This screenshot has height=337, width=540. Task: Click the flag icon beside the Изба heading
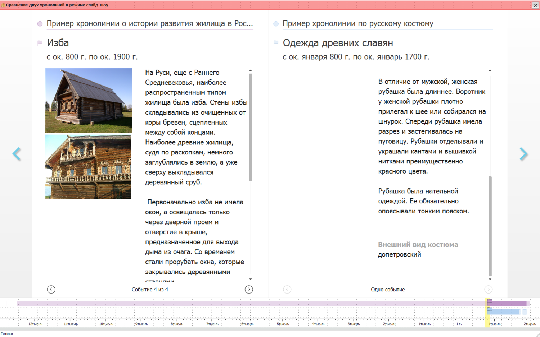pos(40,42)
